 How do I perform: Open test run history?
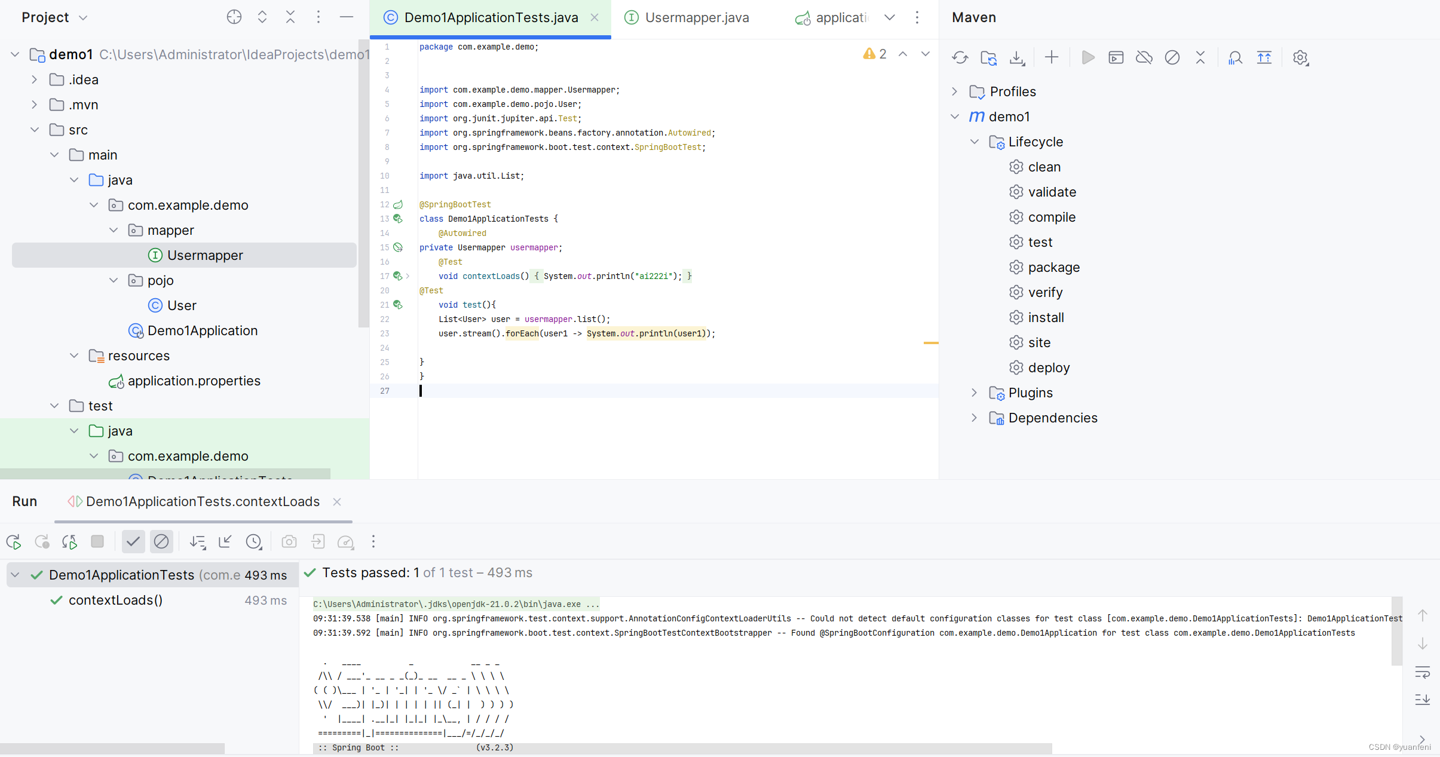point(255,542)
